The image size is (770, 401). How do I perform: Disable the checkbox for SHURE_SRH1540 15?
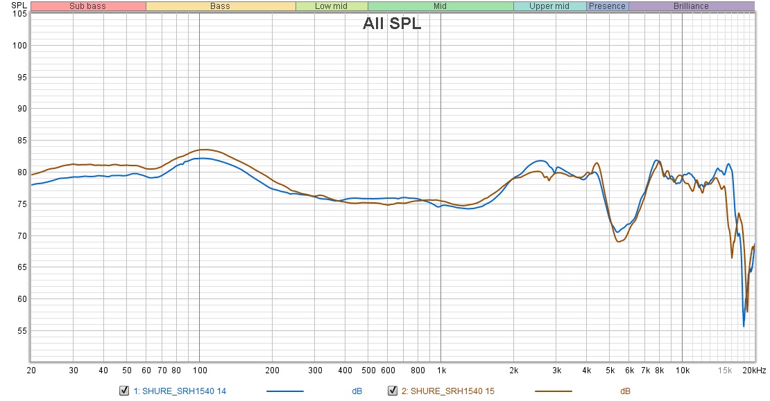pyautogui.click(x=391, y=391)
